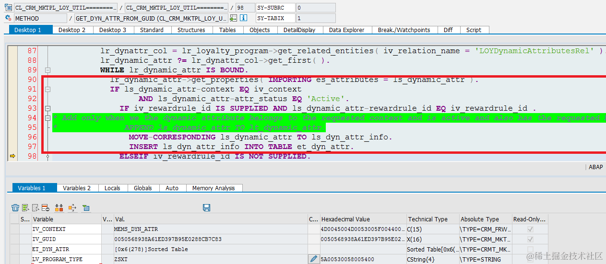Screen dimensions: 606x264
Task: Click the grey arrow list icon in variables toolbar
Action: [x=36, y=207]
